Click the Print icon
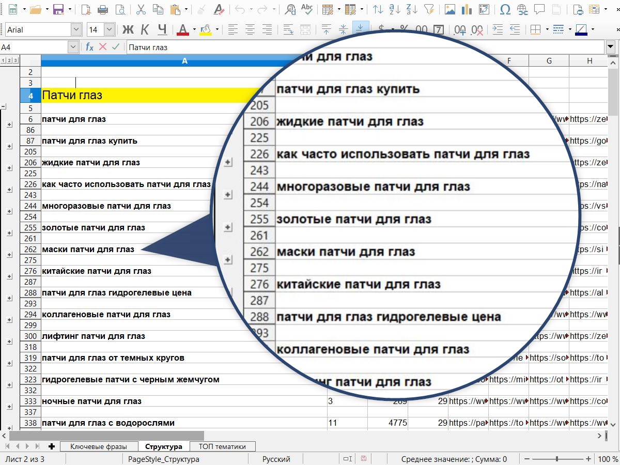Viewport: 620px width, 465px height. [103, 9]
